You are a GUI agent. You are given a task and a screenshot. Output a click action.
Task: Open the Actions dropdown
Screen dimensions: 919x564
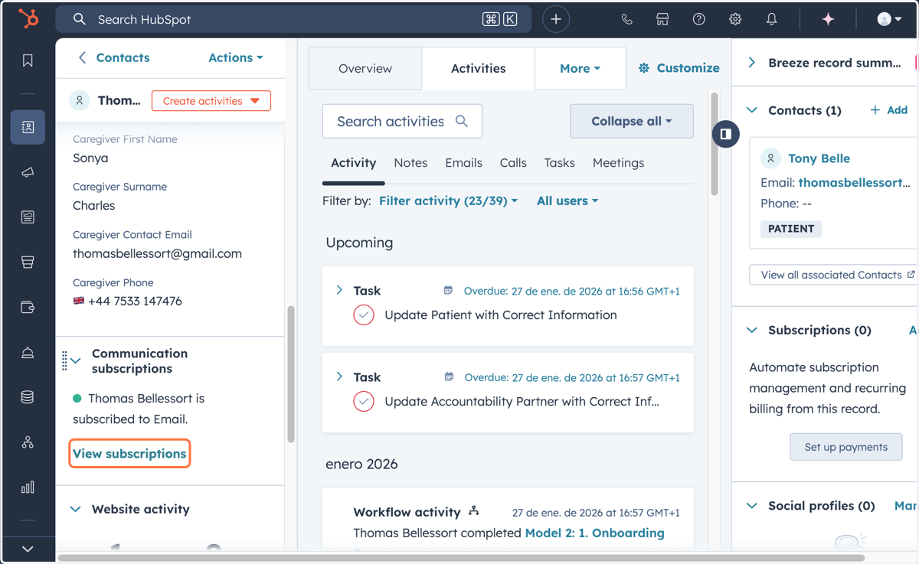[236, 57]
